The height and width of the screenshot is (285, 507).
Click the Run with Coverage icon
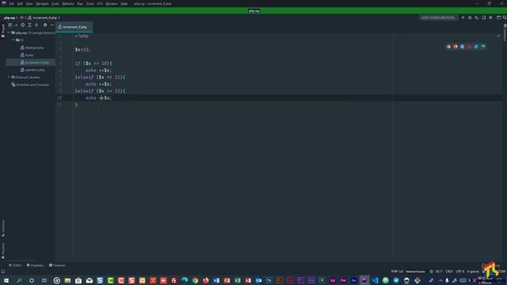click(477, 17)
